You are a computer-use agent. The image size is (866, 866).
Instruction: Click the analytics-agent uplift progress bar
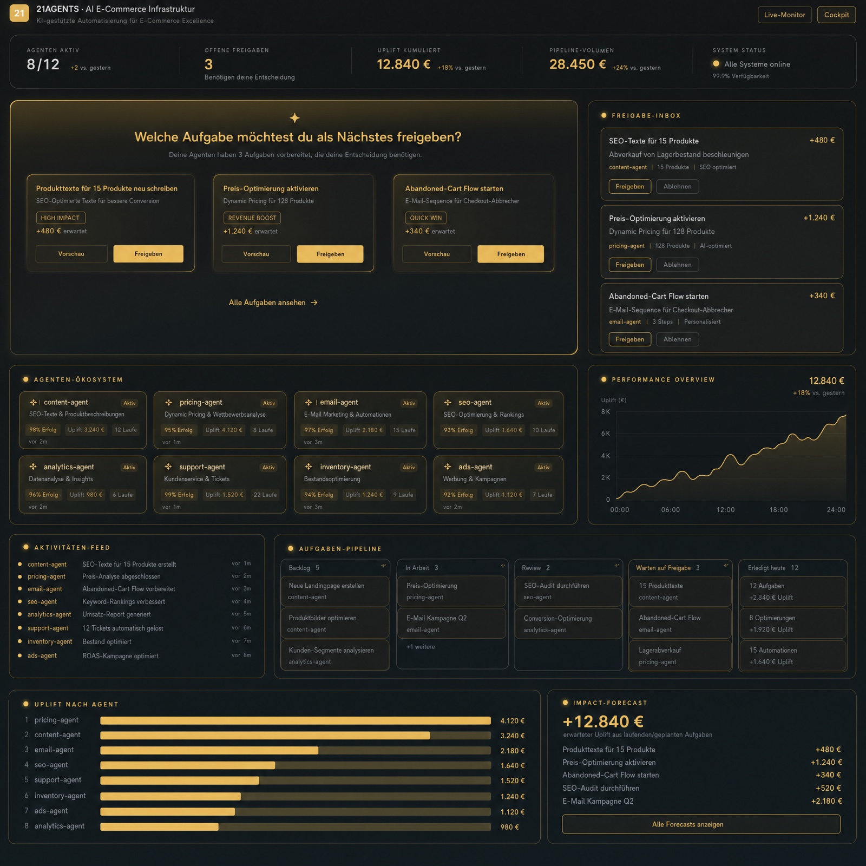point(296,827)
